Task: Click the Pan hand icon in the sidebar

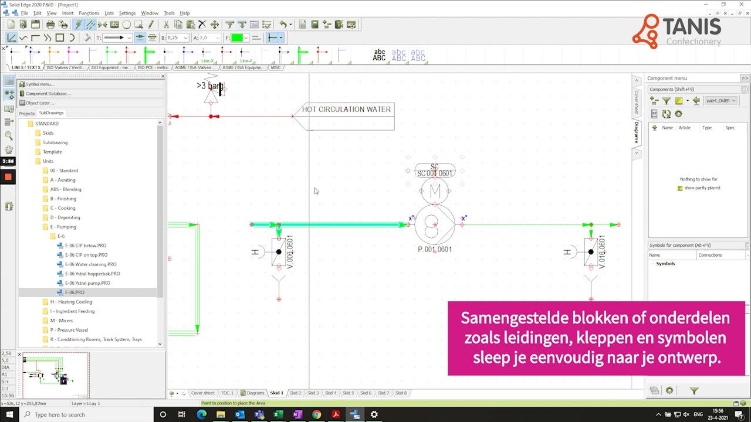Action: 8,149
